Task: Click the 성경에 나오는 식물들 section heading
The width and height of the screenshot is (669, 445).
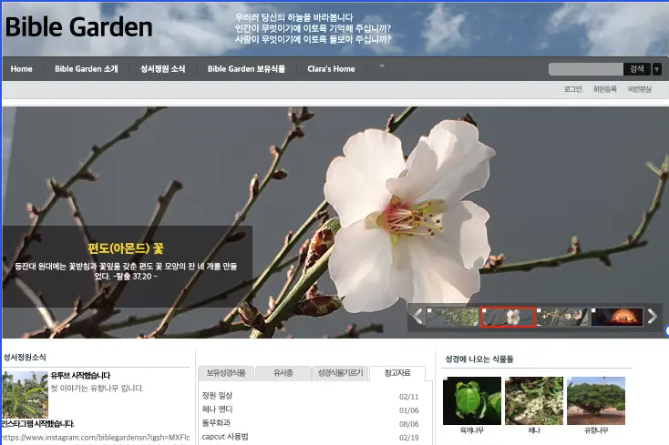Action: pyautogui.click(x=479, y=359)
